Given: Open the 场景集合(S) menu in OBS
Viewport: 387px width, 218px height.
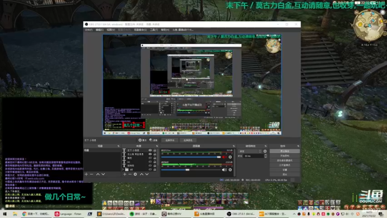Looking at the screenshot, I should pyautogui.click(x=140, y=30).
